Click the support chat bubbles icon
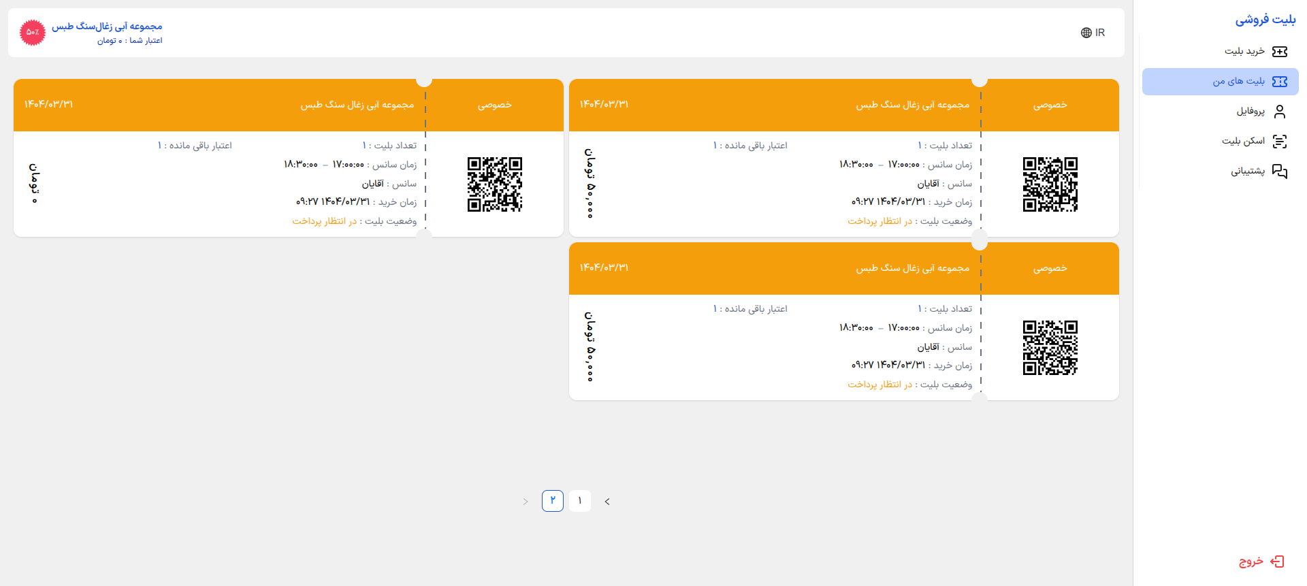1307x586 pixels. (1279, 172)
